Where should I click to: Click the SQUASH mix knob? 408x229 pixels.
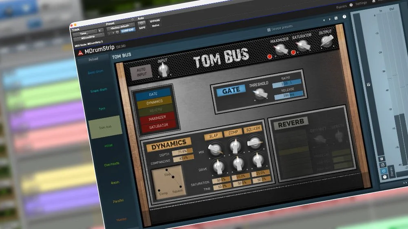click(255, 142)
